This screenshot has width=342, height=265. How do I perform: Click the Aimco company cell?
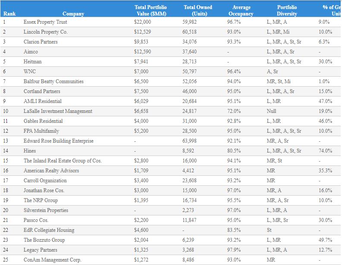pos(31,52)
